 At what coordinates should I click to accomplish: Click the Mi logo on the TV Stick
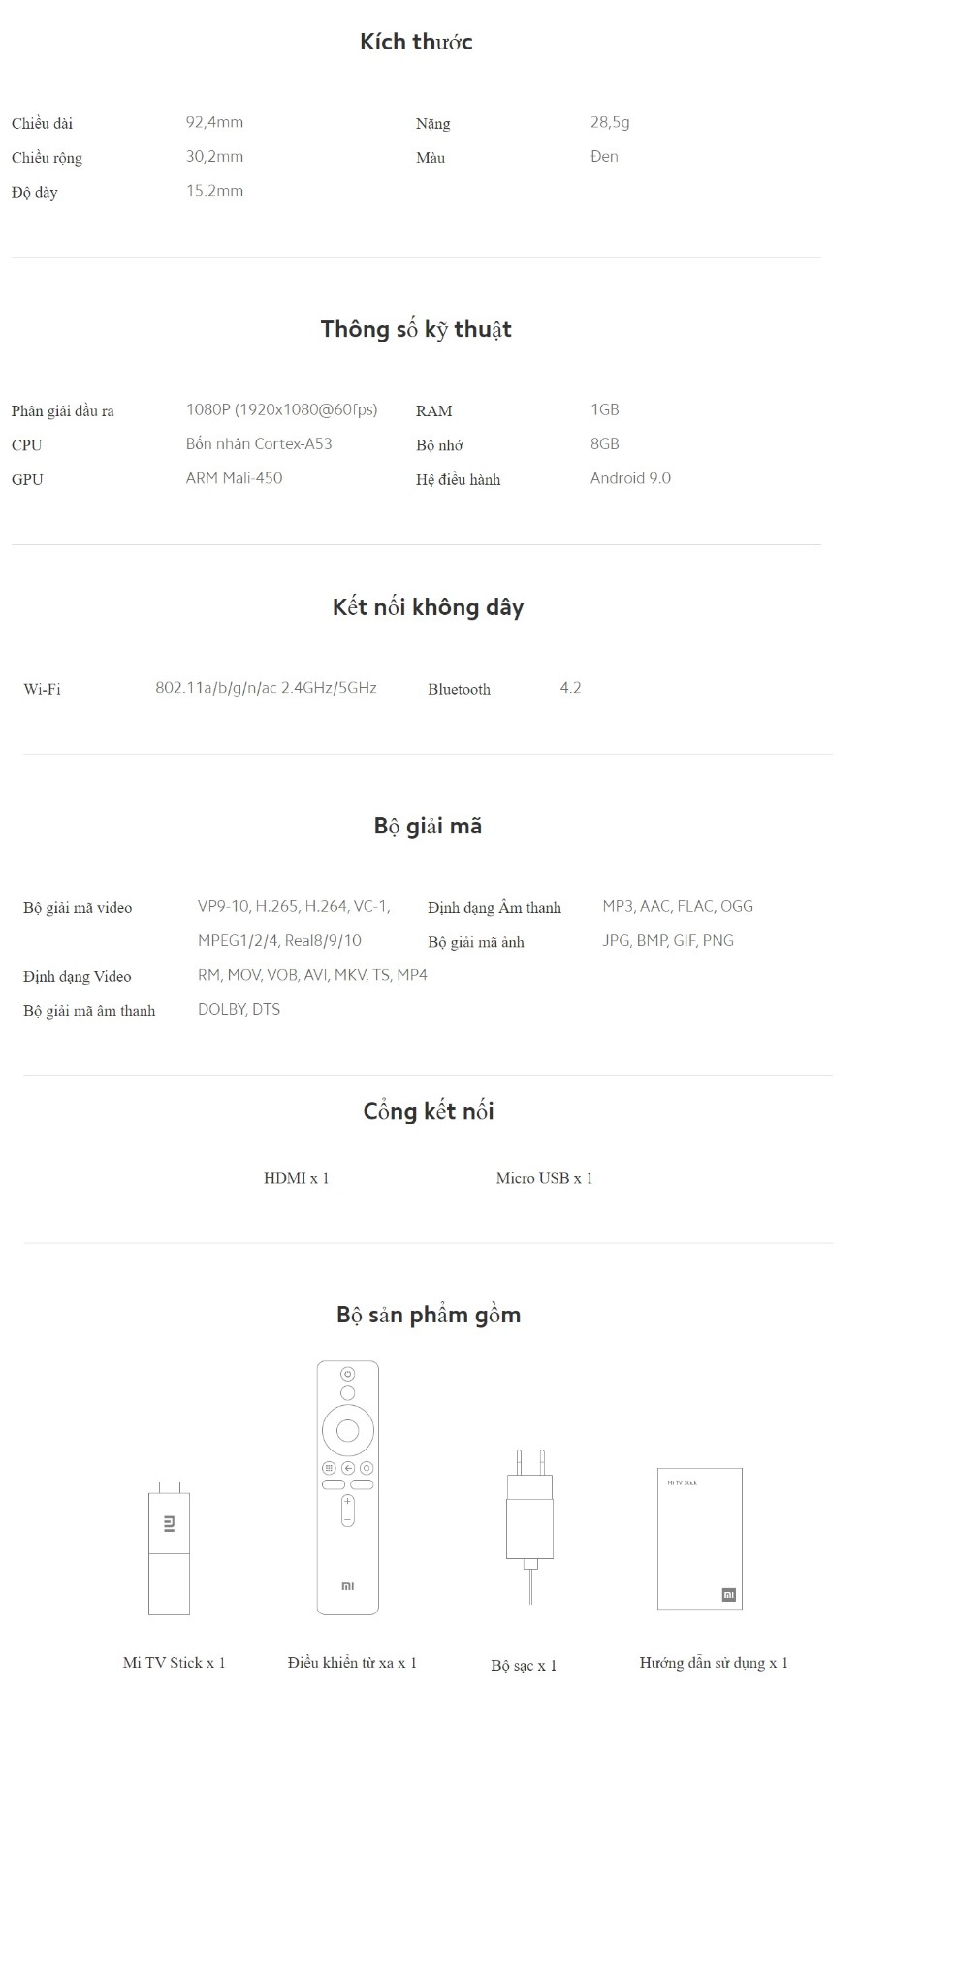170,1523
